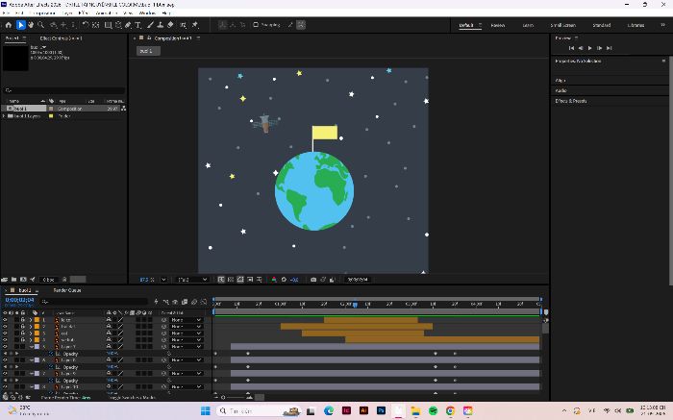Hide layer 3 using its eye icon
The width and height of the screenshot is (673, 420).
(x=5, y=333)
